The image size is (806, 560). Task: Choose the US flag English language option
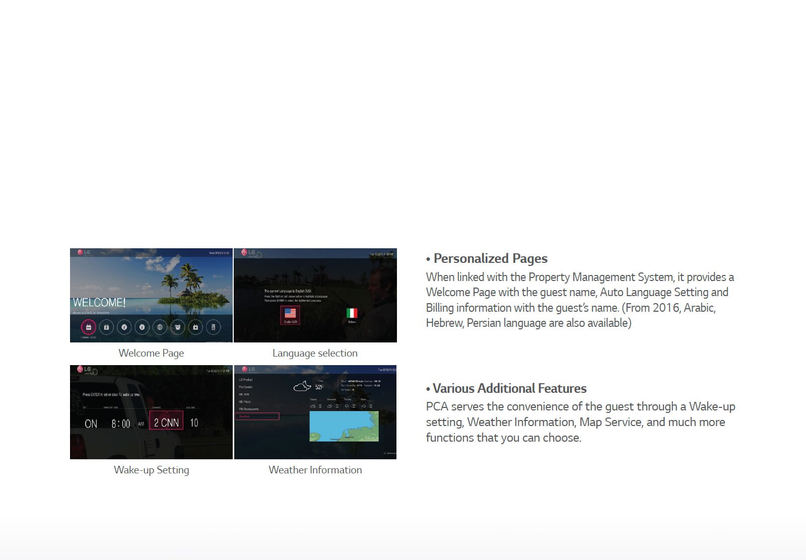[290, 315]
